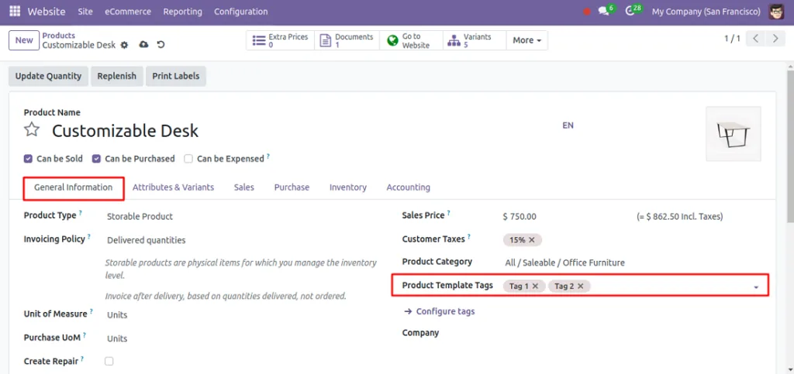Click help tooltip next to Create Repair
This screenshot has height=374, width=794.
click(x=82, y=359)
